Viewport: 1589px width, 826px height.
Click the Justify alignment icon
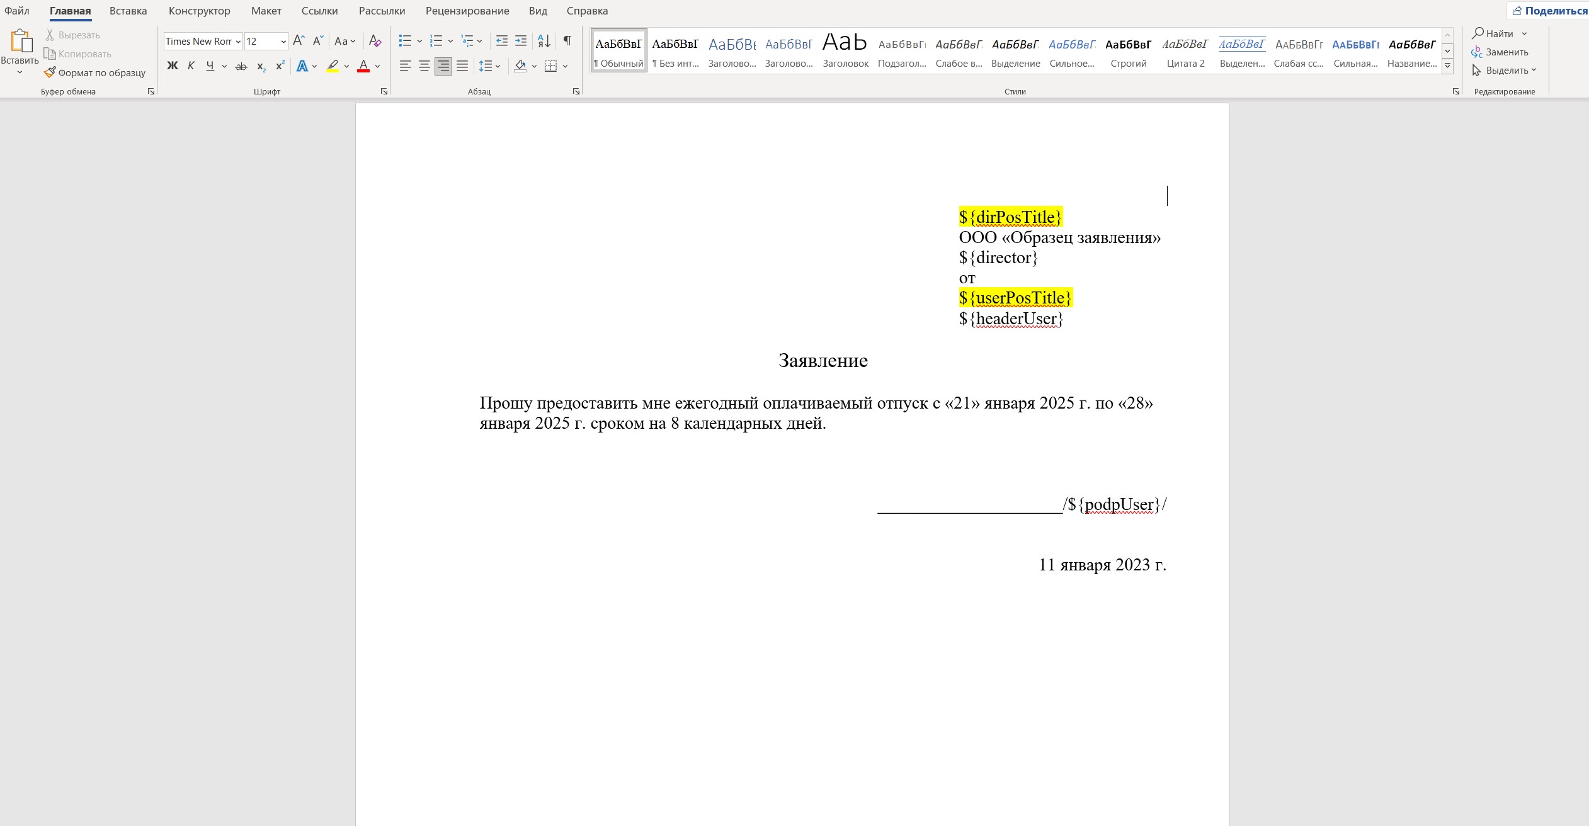tap(462, 66)
